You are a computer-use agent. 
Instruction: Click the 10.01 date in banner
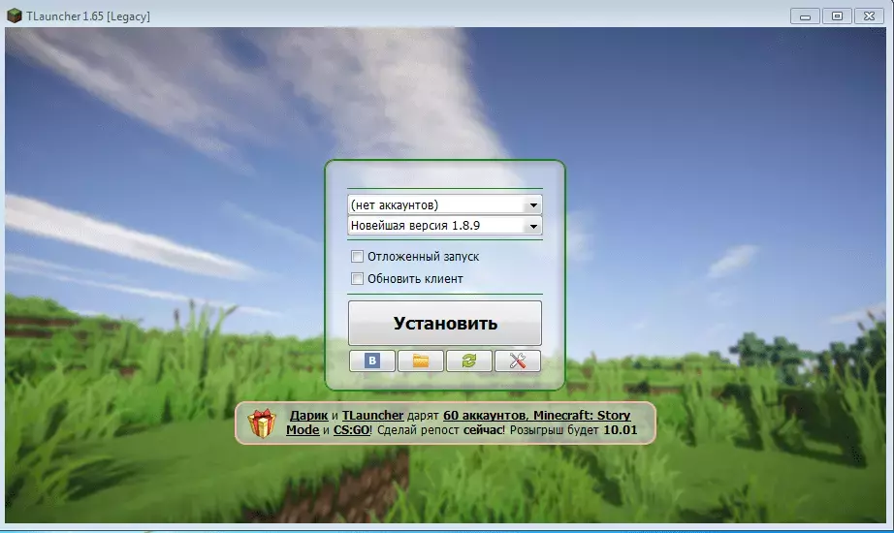click(x=620, y=430)
